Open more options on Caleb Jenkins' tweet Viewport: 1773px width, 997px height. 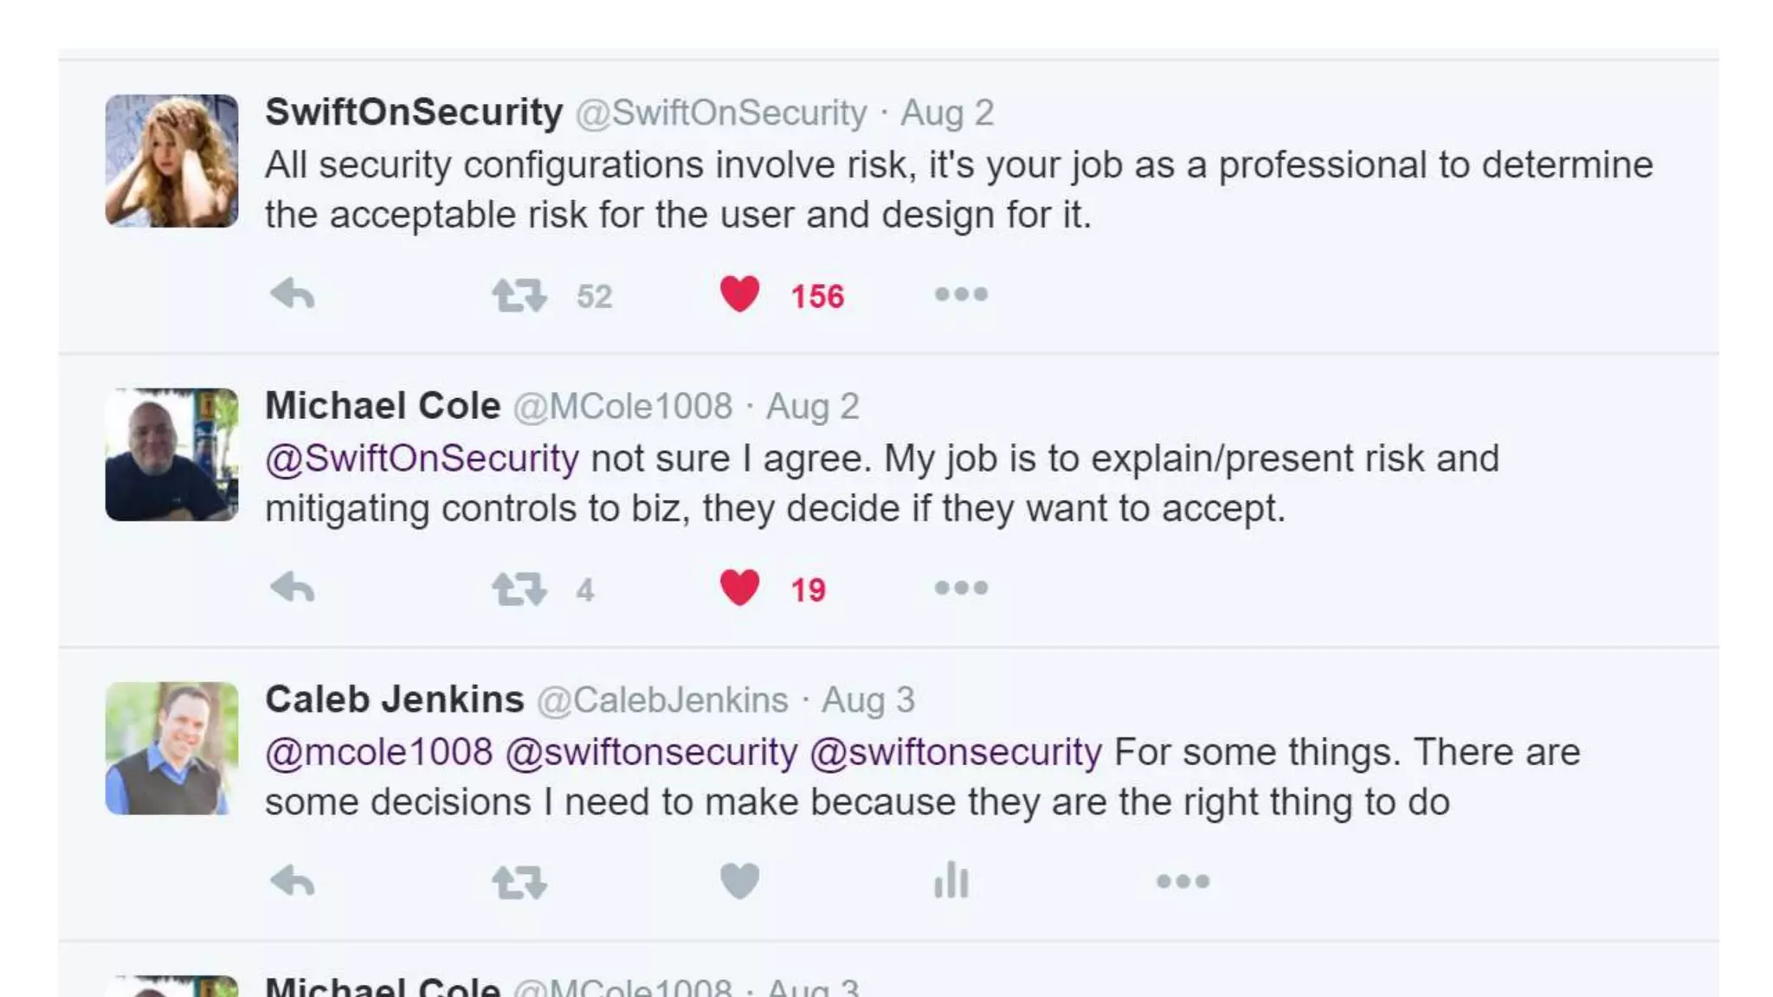pyautogui.click(x=1183, y=882)
